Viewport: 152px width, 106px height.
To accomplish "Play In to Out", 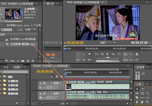I will coord(90,60).
